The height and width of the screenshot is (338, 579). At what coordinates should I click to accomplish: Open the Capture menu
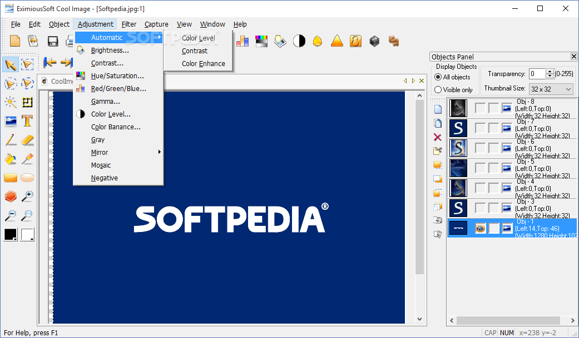point(156,24)
